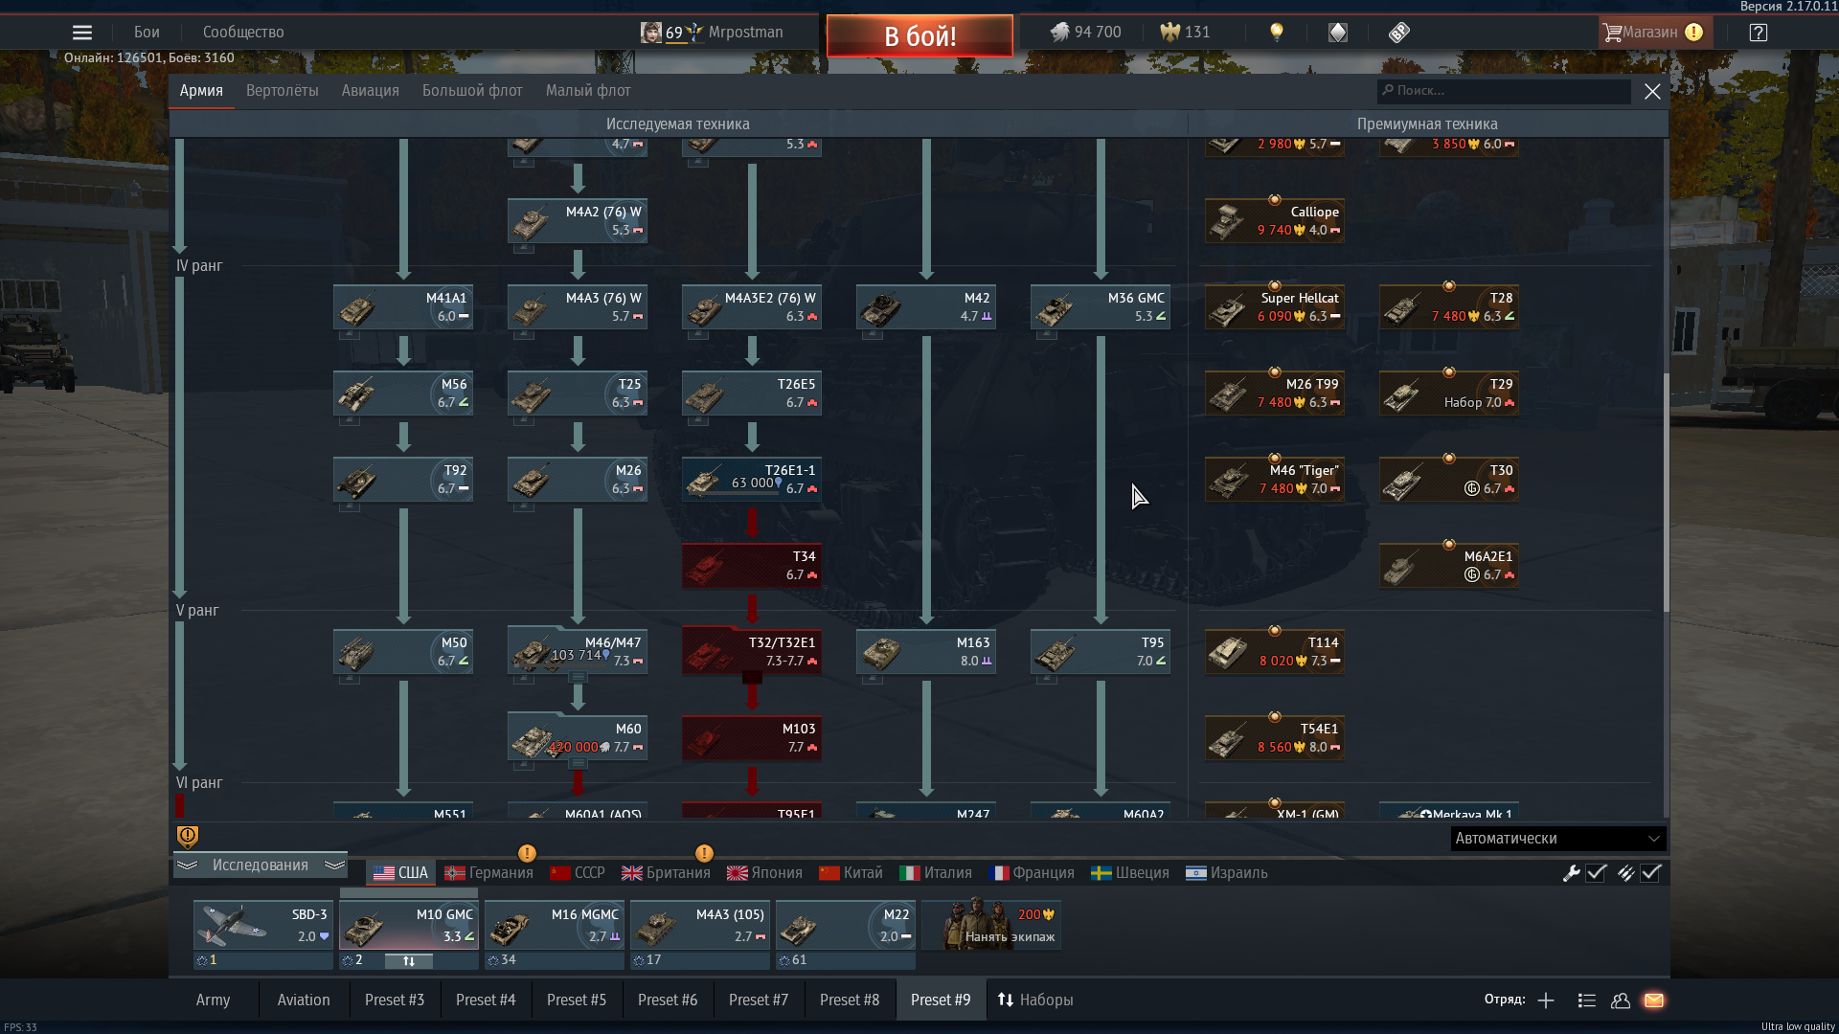1839x1034 pixels.
Task: Select the SBD-3 crew slot
Action: coord(263,925)
